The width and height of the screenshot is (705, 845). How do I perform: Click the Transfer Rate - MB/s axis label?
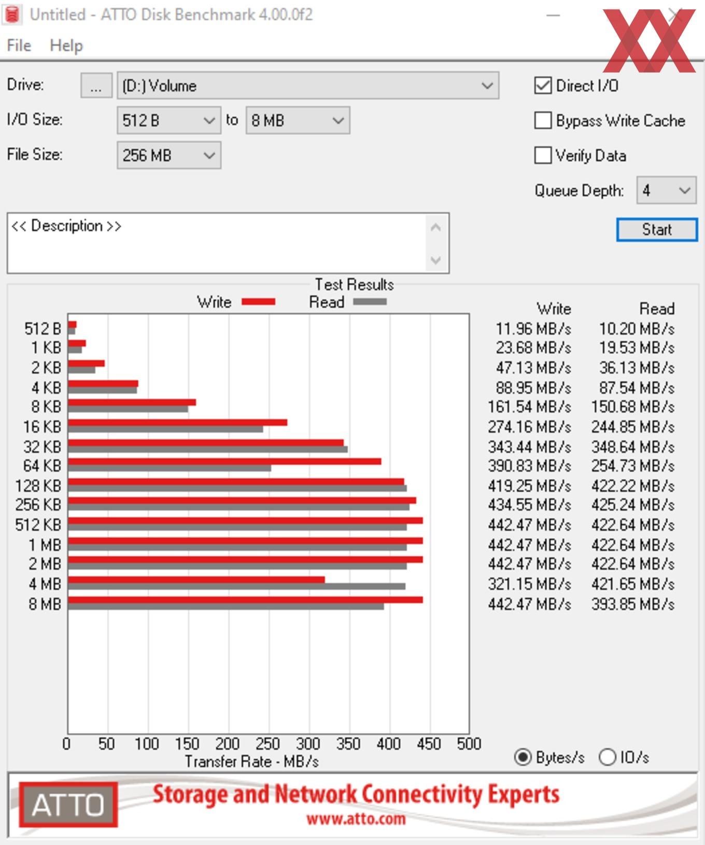(252, 761)
